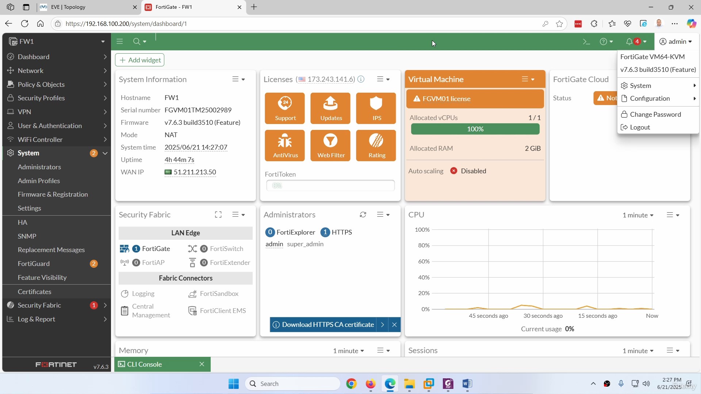Open the admin user dropdown

tap(676, 42)
